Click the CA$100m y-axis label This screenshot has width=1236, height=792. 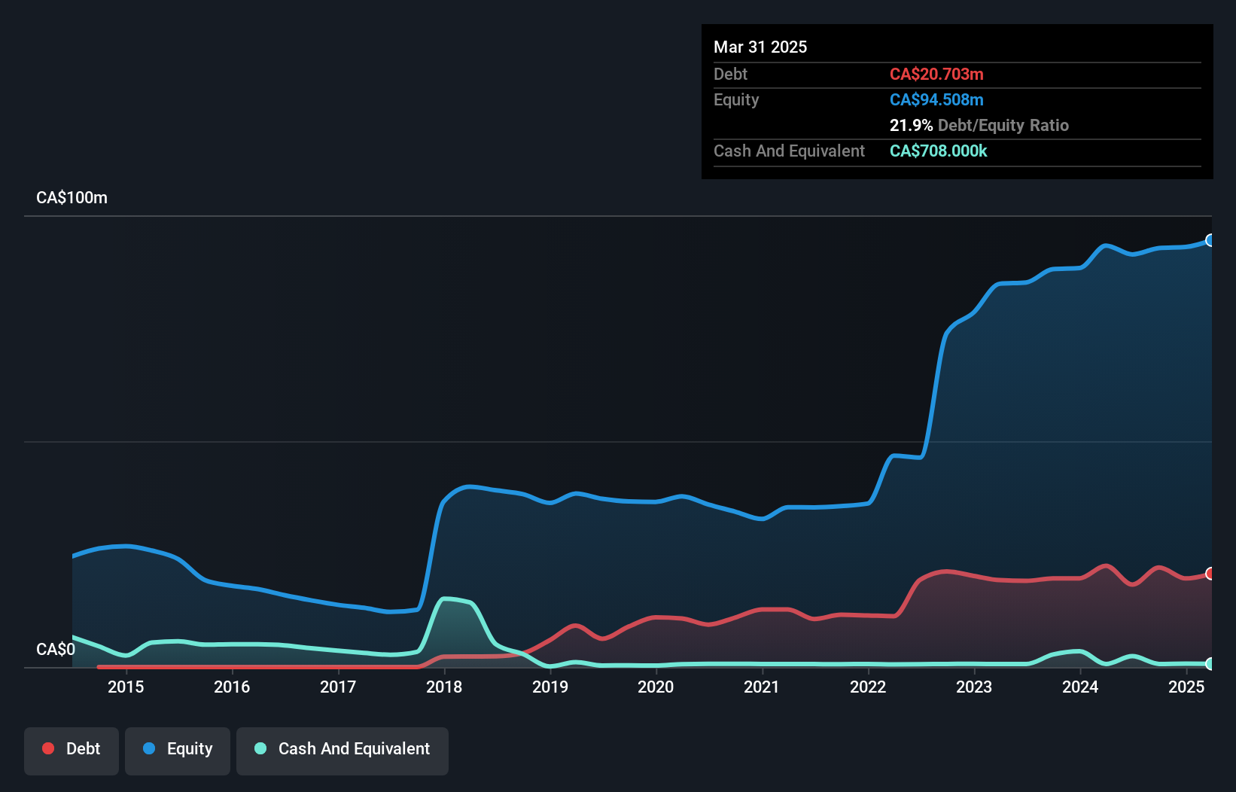(72, 198)
